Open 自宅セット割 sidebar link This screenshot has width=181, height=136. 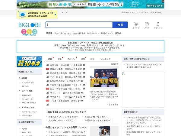[x=27, y=115]
